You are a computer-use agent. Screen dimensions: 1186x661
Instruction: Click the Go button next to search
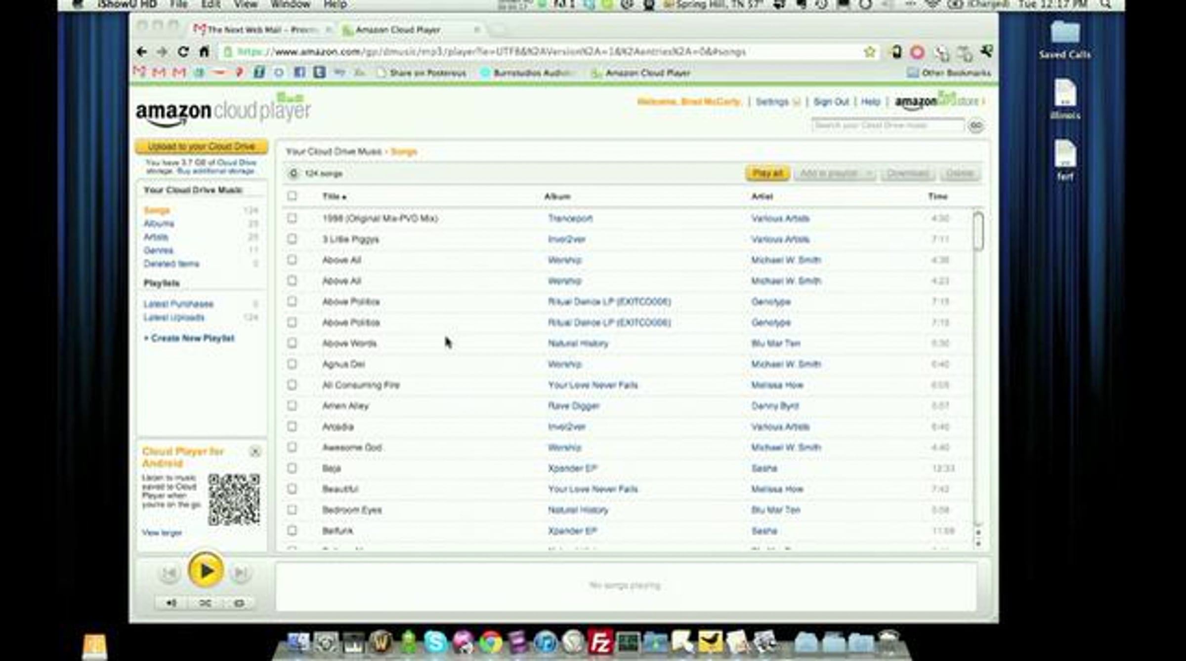(x=975, y=125)
